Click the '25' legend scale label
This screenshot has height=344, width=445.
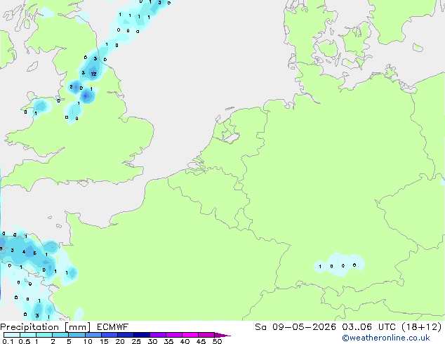coord(136,341)
